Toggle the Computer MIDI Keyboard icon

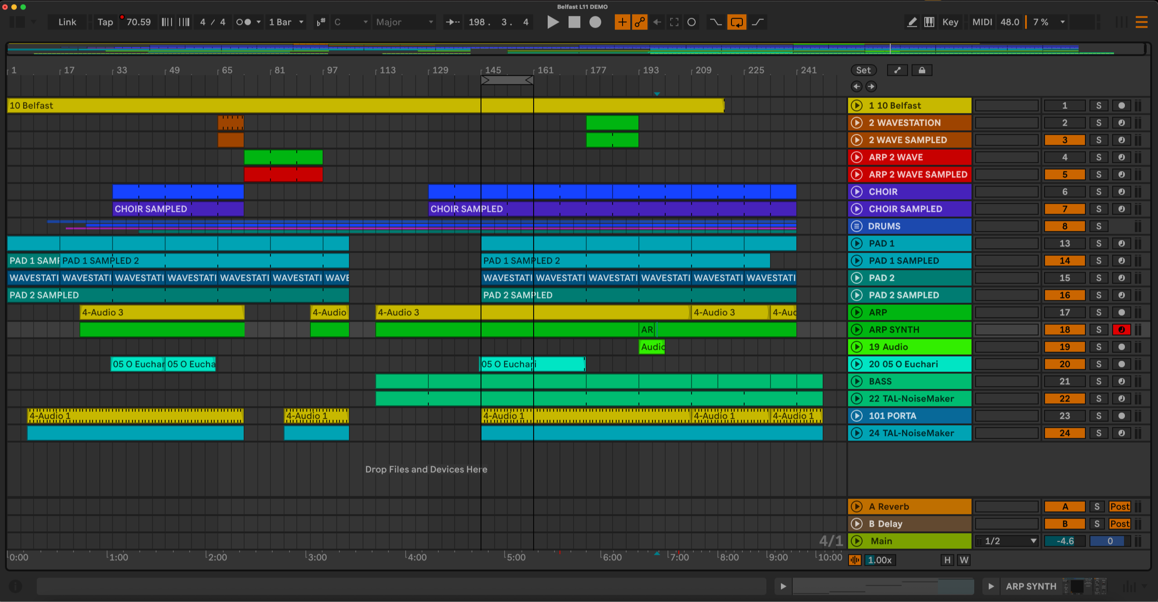(x=929, y=22)
